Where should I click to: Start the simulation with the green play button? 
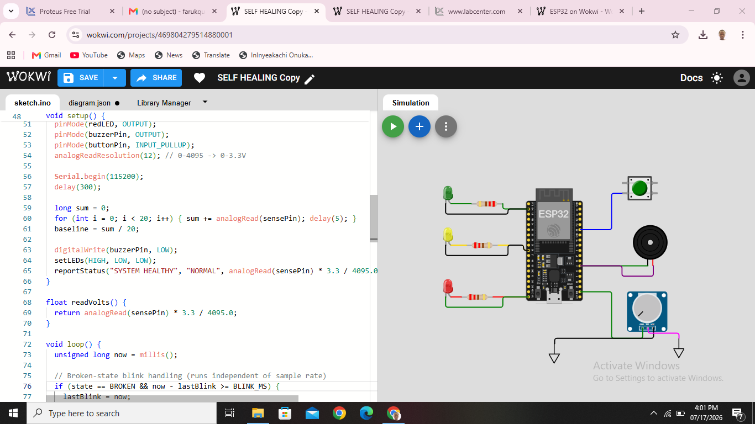click(393, 126)
